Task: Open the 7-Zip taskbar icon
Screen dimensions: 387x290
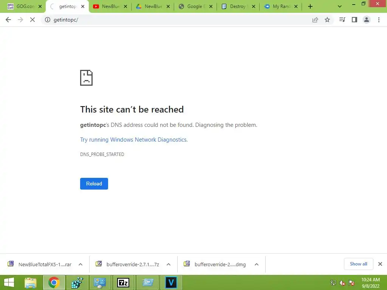Action: (x=123, y=282)
